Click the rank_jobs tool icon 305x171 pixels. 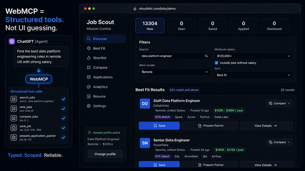tap(14, 108)
